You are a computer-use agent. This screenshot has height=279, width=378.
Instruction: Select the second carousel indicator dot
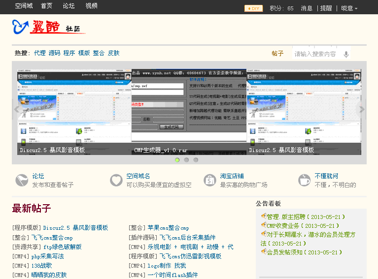pyautogui.click(x=186, y=160)
